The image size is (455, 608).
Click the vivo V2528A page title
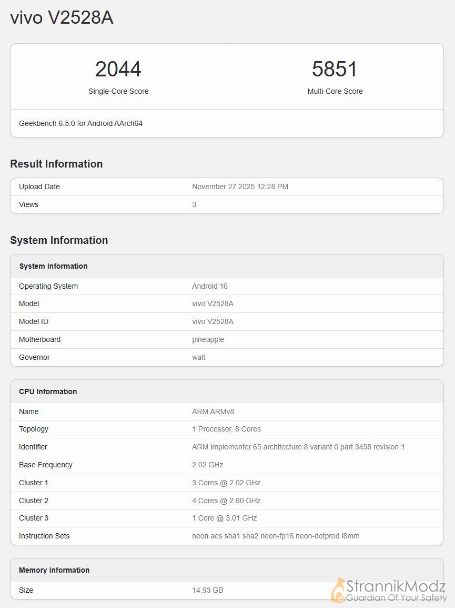pos(62,18)
